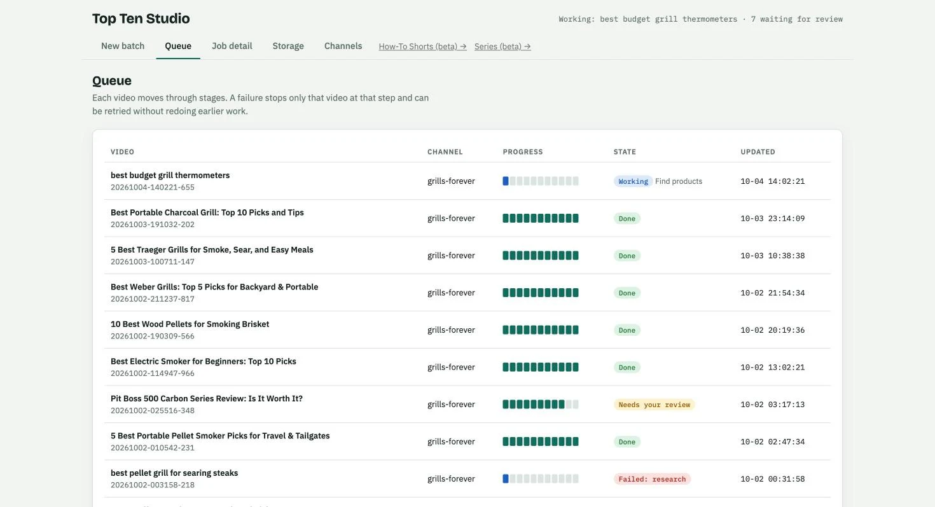The width and height of the screenshot is (935, 507).
Task: Click job ID 20261003-100711-147
Action: tap(153, 262)
